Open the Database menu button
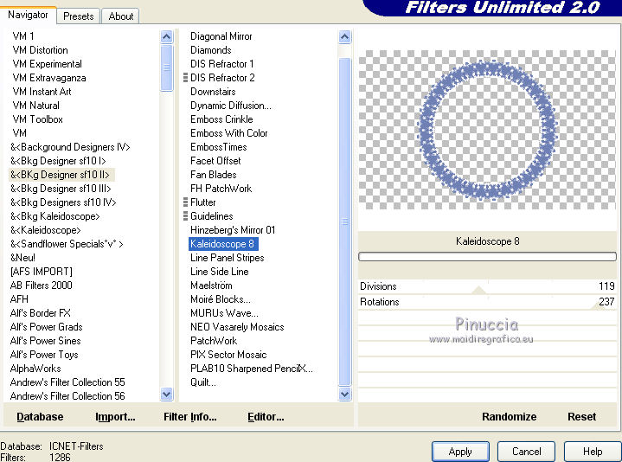This screenshot has width=622, height=462. tap(40, 417)
